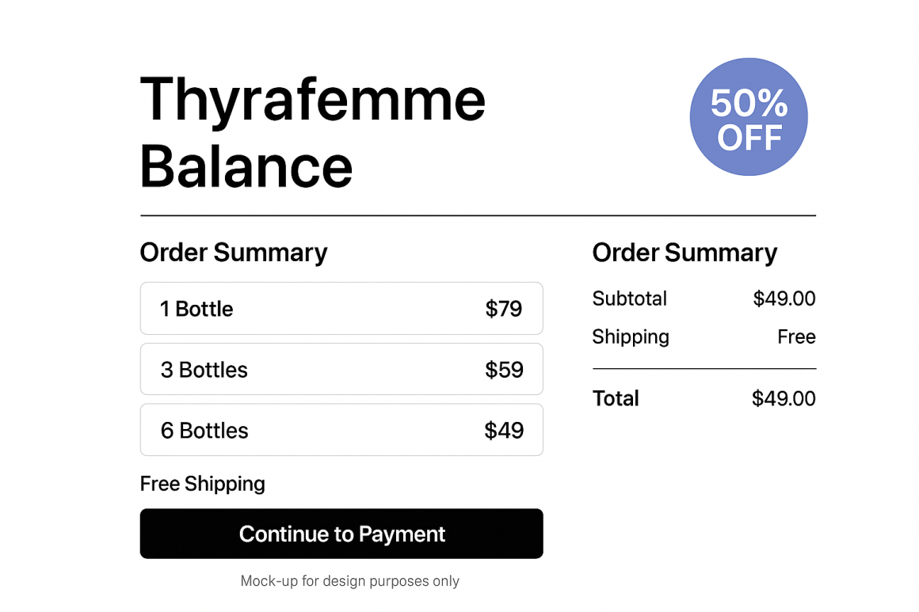919x612 pixels.
Task: Click the left Order Summary heading
Action: 234,252
